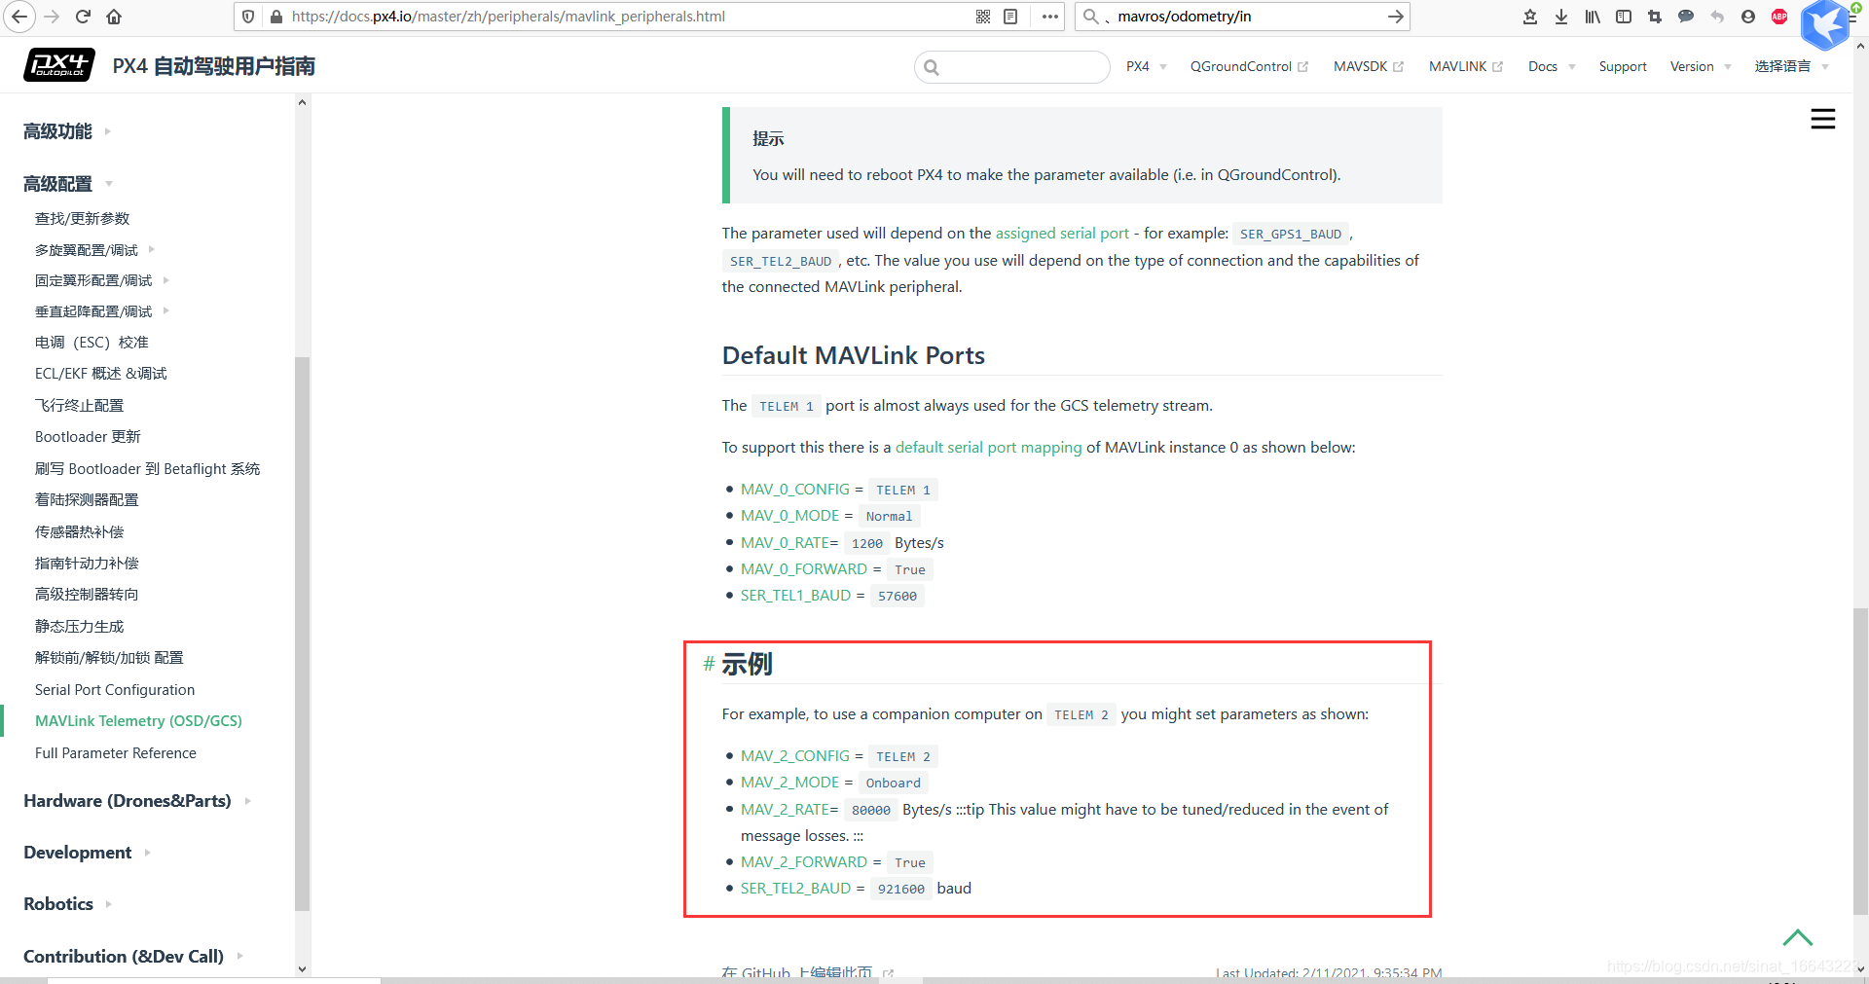This screenshot has width=1869, height=984.
Task: Submit search with the go arrow
Action: [x=1395, y=17]
